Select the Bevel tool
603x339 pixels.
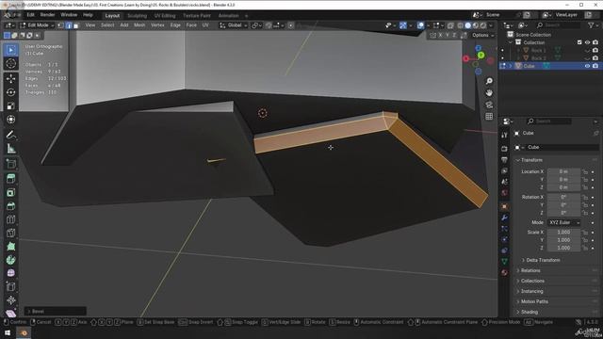tap(10, 206)
